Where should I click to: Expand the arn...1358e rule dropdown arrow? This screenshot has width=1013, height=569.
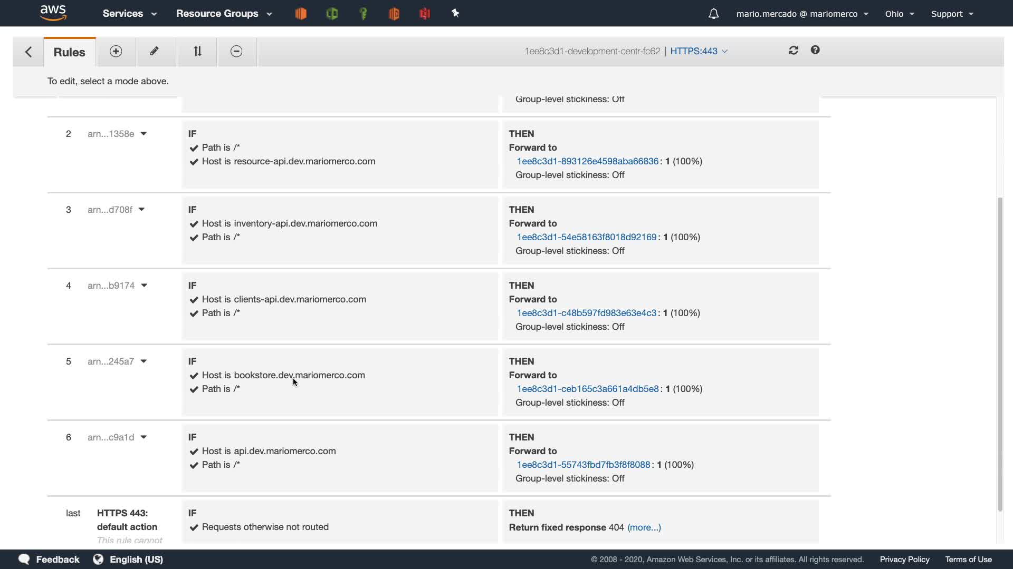(x=144, y=134)
